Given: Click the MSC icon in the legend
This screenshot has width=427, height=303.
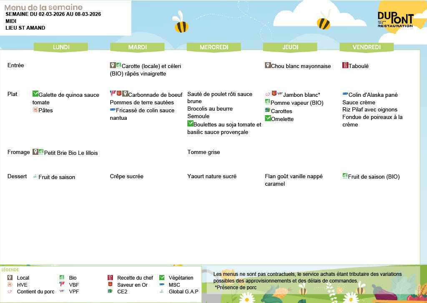Looking at the screenshot, I should [162, 285].
